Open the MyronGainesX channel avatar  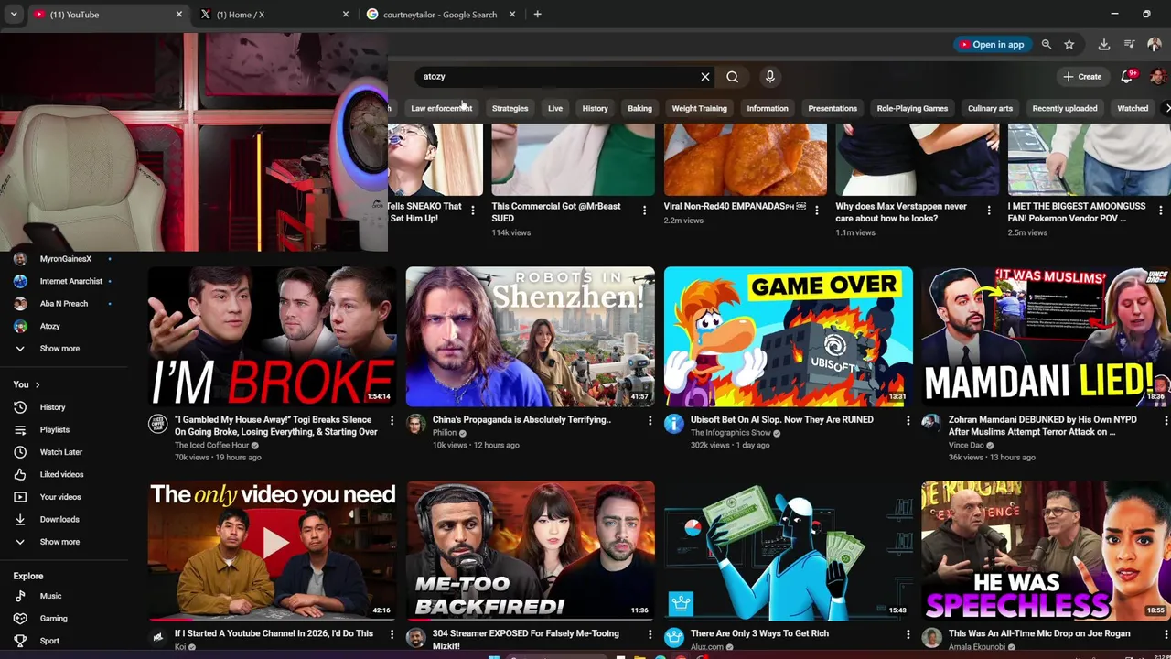coord(20,259)
